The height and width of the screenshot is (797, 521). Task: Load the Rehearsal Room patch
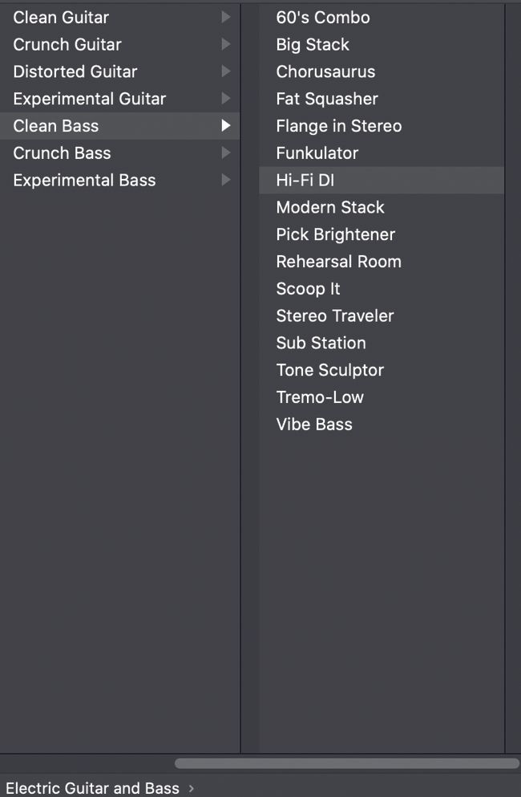pos(338,262)
